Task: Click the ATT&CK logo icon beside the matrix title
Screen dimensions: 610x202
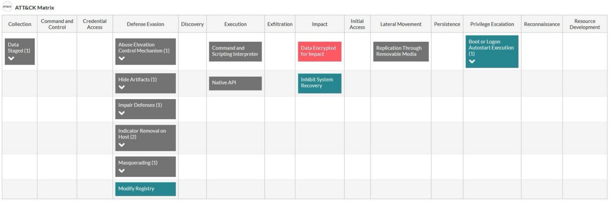Action: [7, 7]
